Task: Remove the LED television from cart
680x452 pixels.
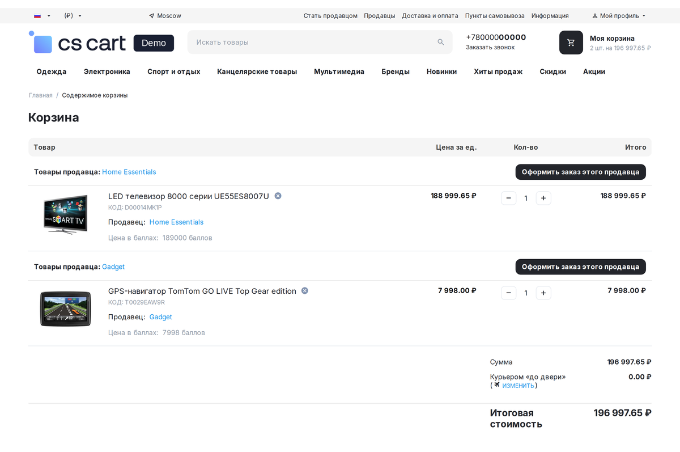Action: coord(278,196)
